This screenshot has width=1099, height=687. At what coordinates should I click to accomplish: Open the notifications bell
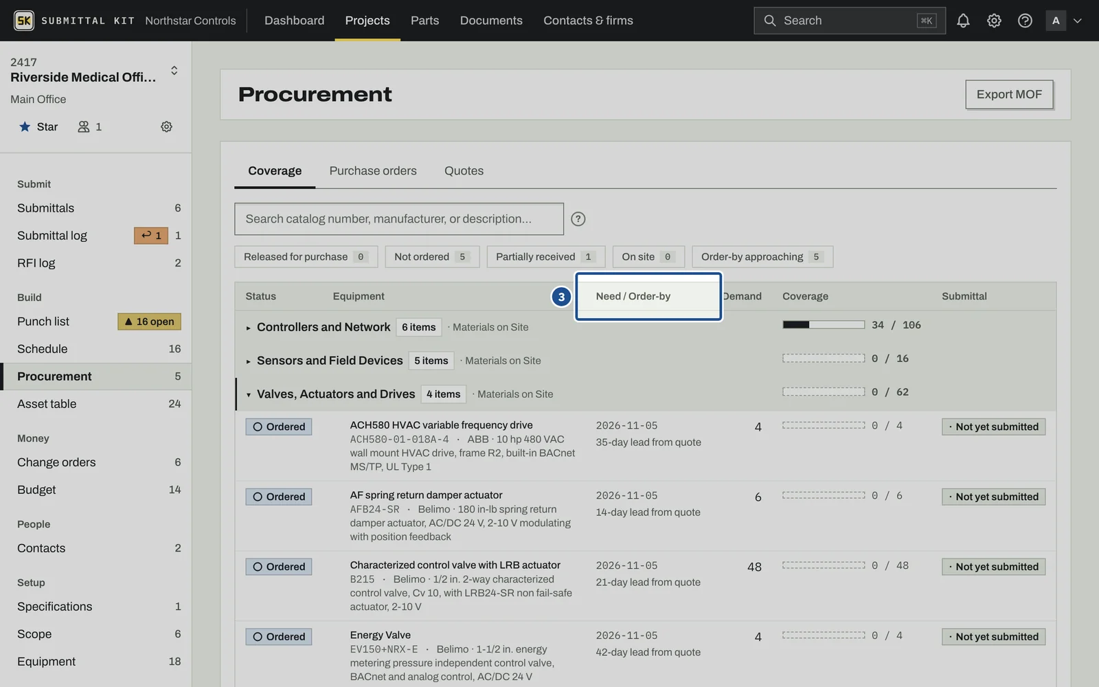pyautogui.click(x=963, y=21)
